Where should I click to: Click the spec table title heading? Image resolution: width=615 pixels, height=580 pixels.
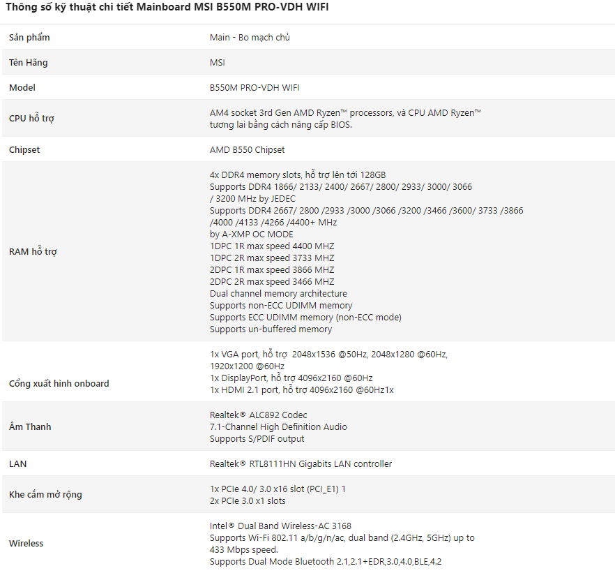pos(167,7)
